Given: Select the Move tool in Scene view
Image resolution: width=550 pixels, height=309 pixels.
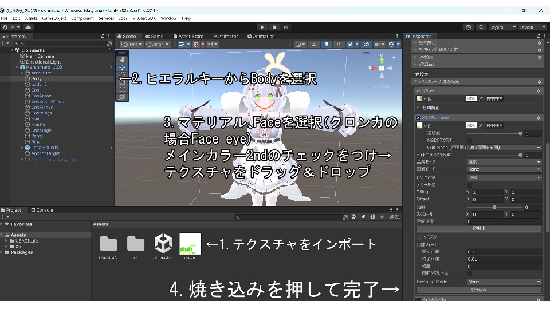Looking at the screenshot, I should coord(121,68).
